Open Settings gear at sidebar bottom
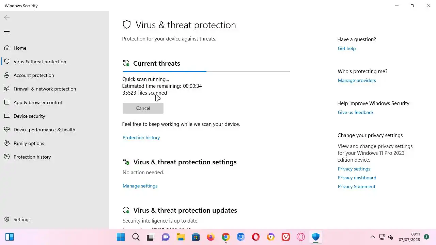 7,219
